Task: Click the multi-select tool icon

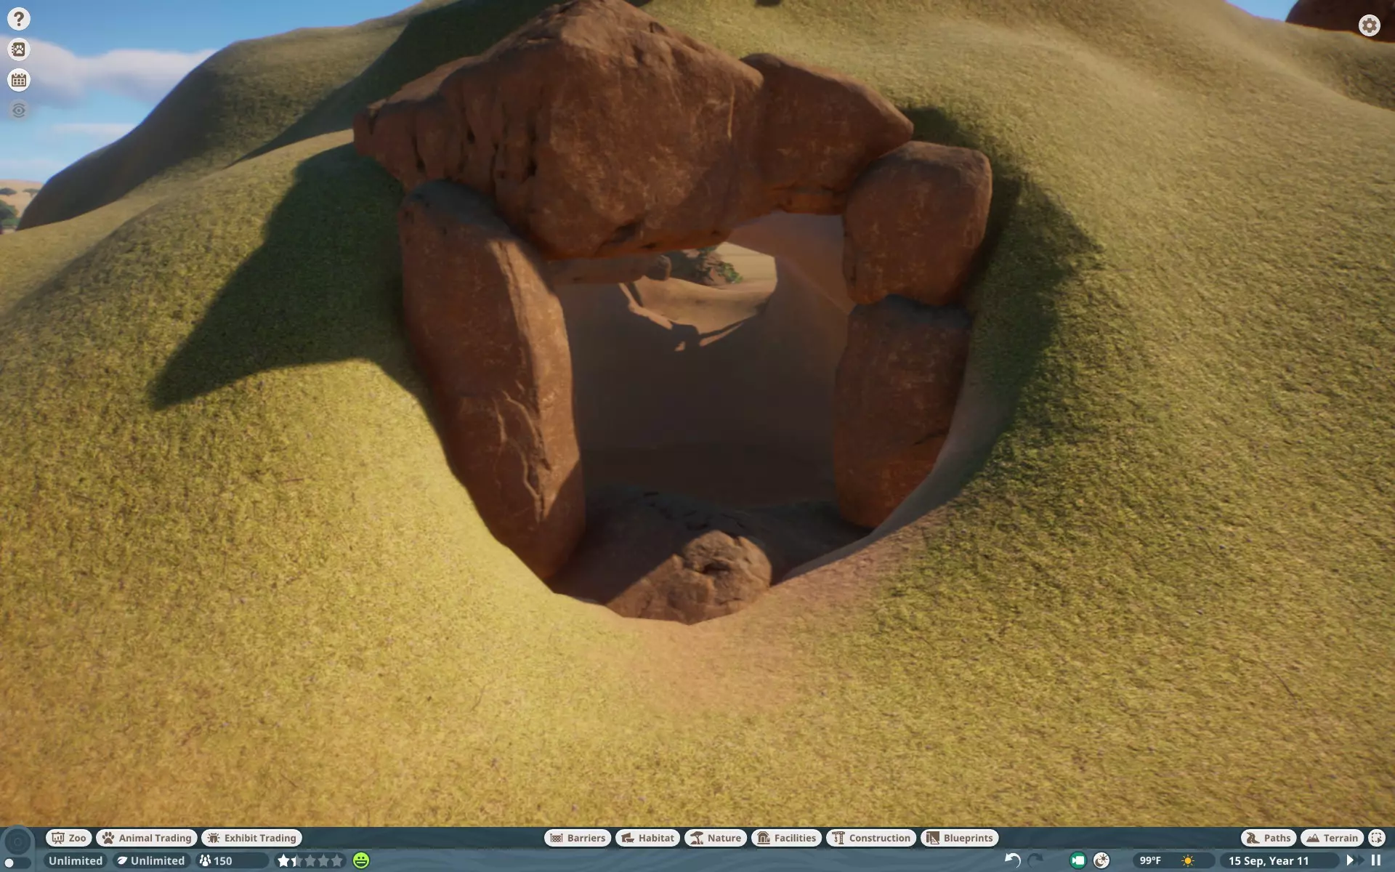Action: pyautogui.click(x=1376, y=838)
